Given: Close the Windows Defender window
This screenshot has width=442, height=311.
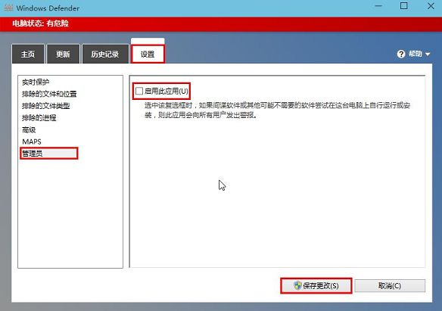Looking at the screenshot, I should pos(431,6).
